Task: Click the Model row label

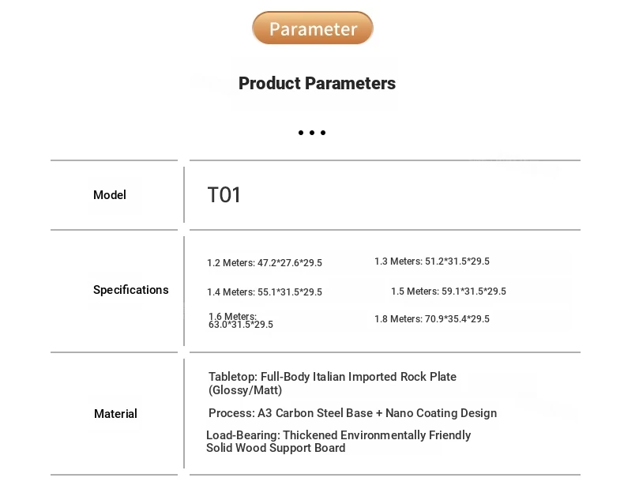Action: pos(110,195)
